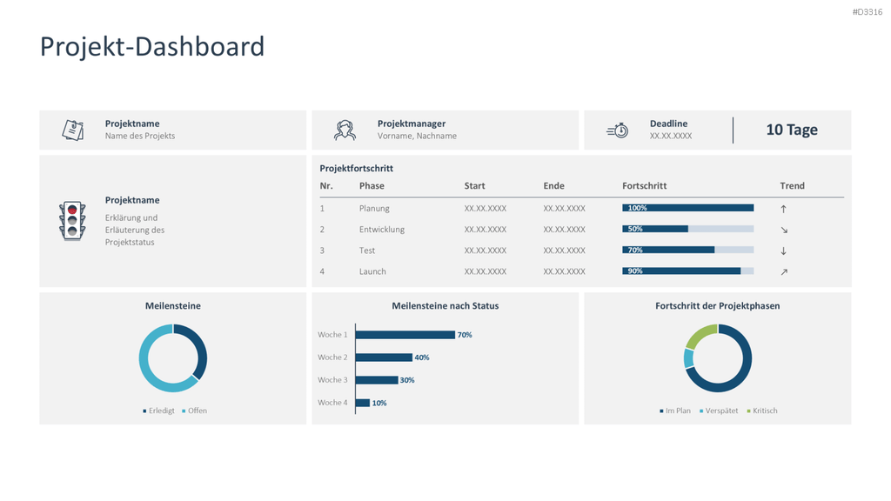Click the sticky-notes icon beside Projektname
This screenshot has width=891, height=501.
pos(73,130)
